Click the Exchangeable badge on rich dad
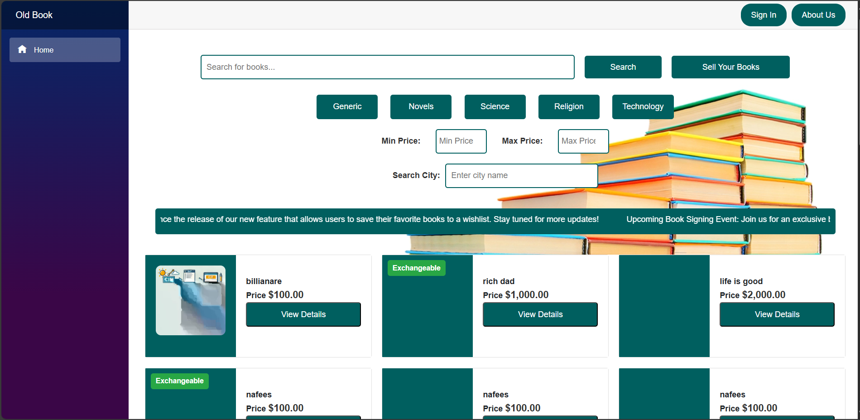Viewport: 860px width, 420px height. click(x=417, y=268)
